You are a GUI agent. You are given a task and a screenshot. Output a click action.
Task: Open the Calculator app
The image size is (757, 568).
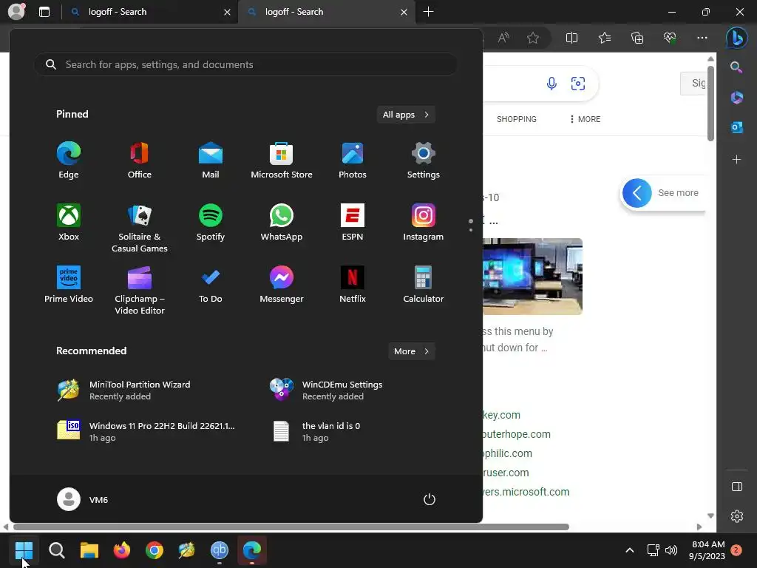[x=424, y=285]
